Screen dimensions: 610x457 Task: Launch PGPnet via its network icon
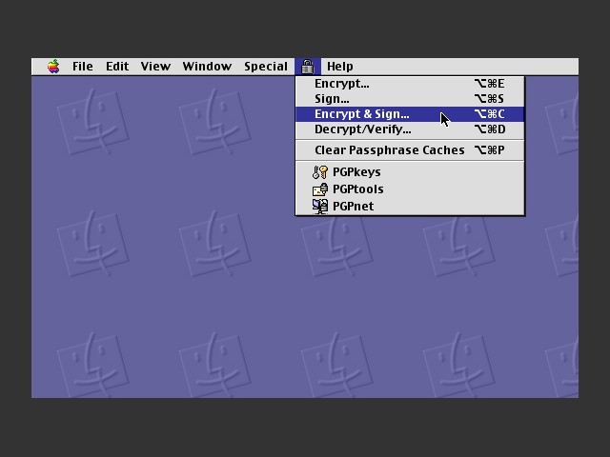(x=320, y=207)
